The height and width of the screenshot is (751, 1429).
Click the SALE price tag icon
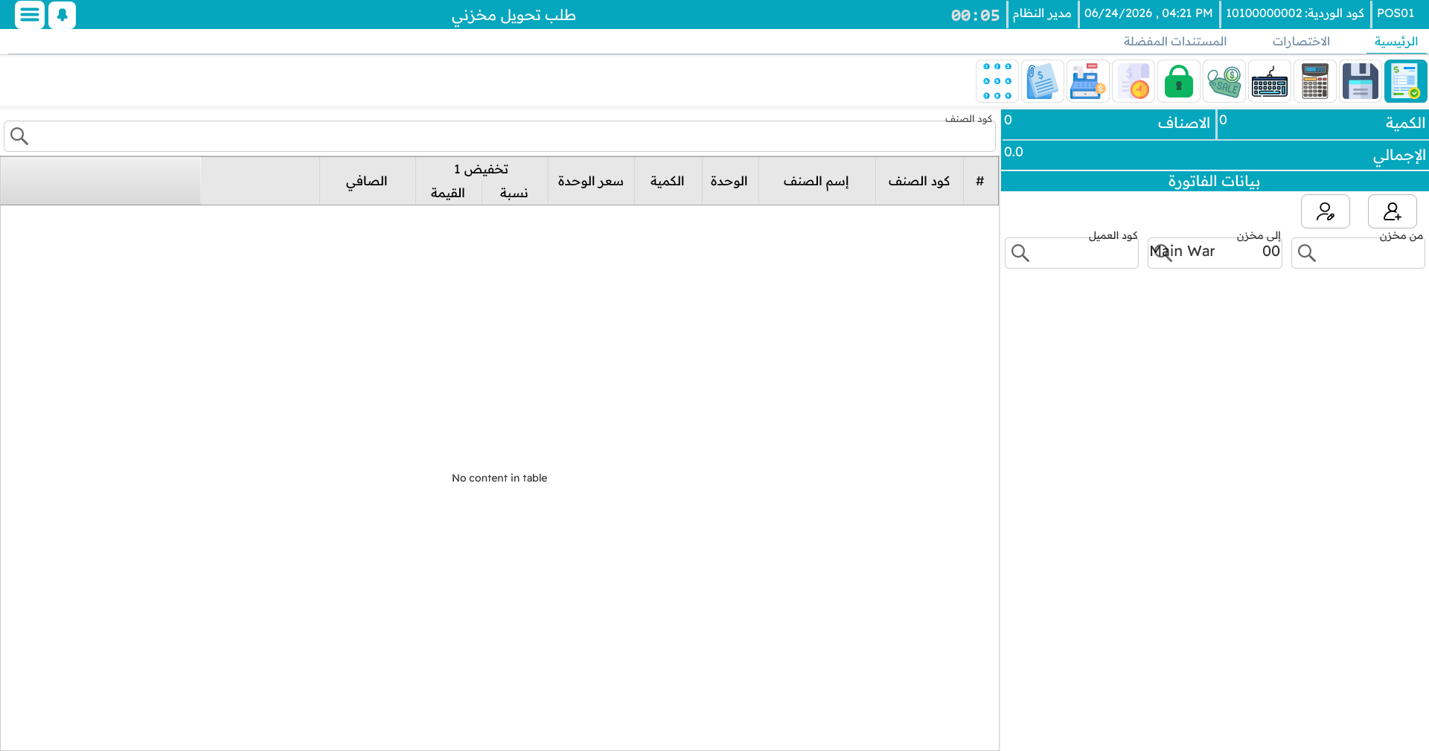[x=1224, y=81]
